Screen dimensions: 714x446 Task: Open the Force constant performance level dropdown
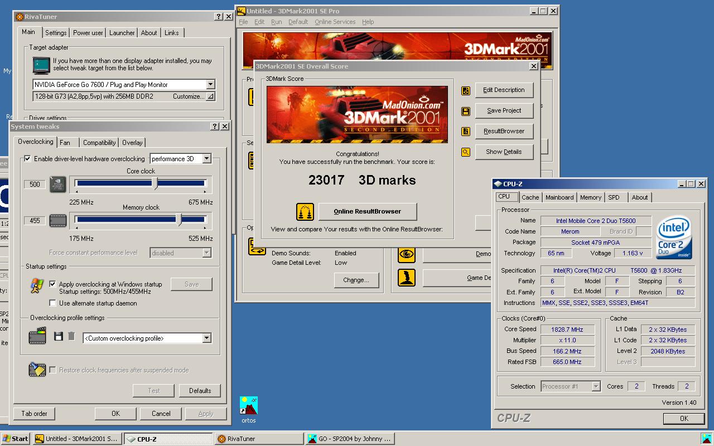coord(206,253)
